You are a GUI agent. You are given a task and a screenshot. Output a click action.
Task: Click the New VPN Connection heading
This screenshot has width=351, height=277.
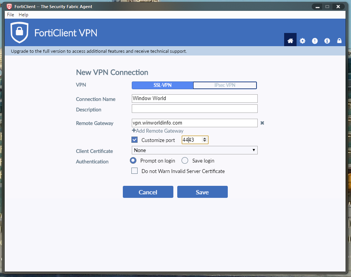point(112,73)
